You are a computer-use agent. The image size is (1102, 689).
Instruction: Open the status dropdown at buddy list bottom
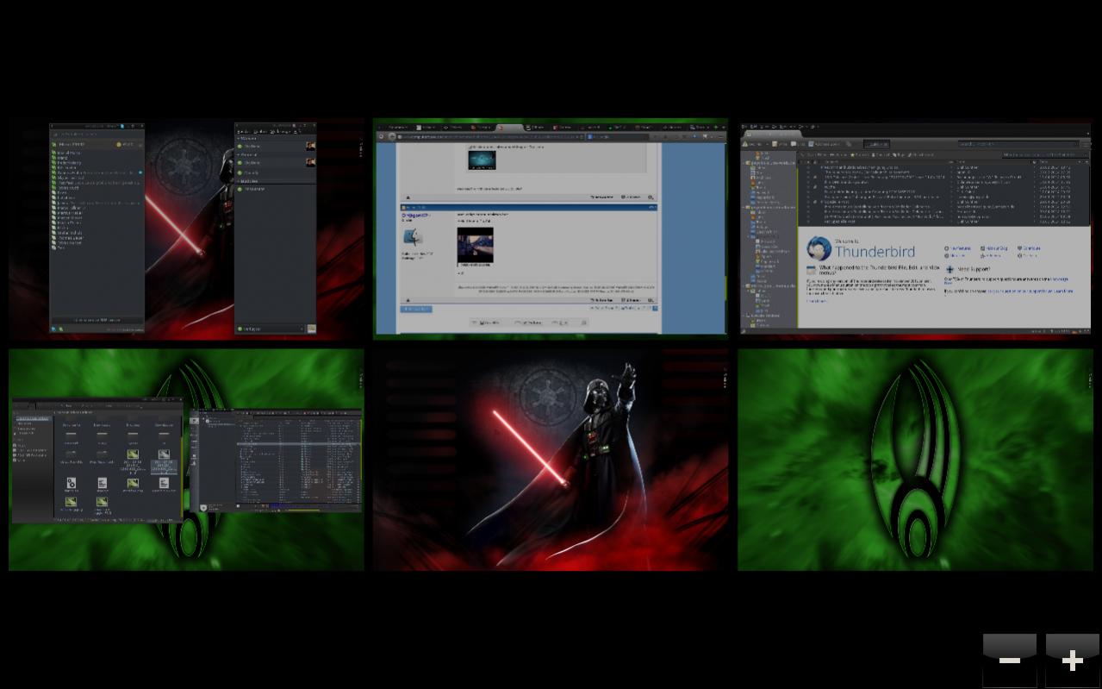[271, 329]
